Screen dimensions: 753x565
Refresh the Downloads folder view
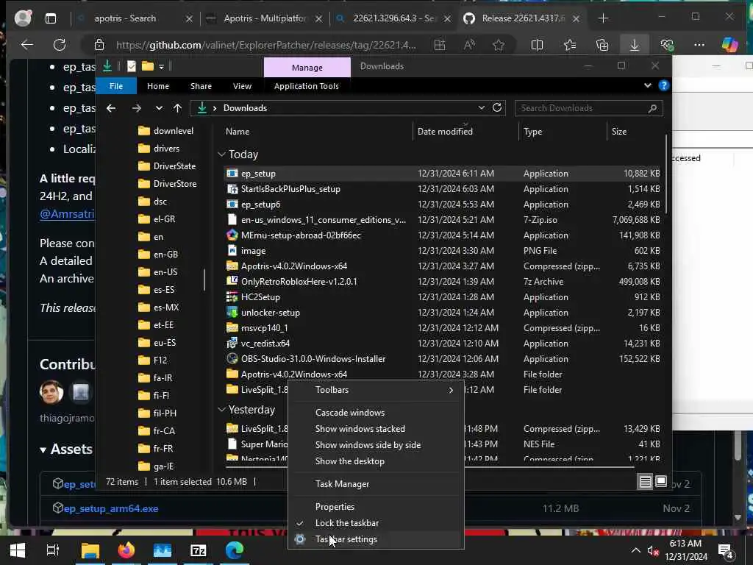click(x=497, y=107)
